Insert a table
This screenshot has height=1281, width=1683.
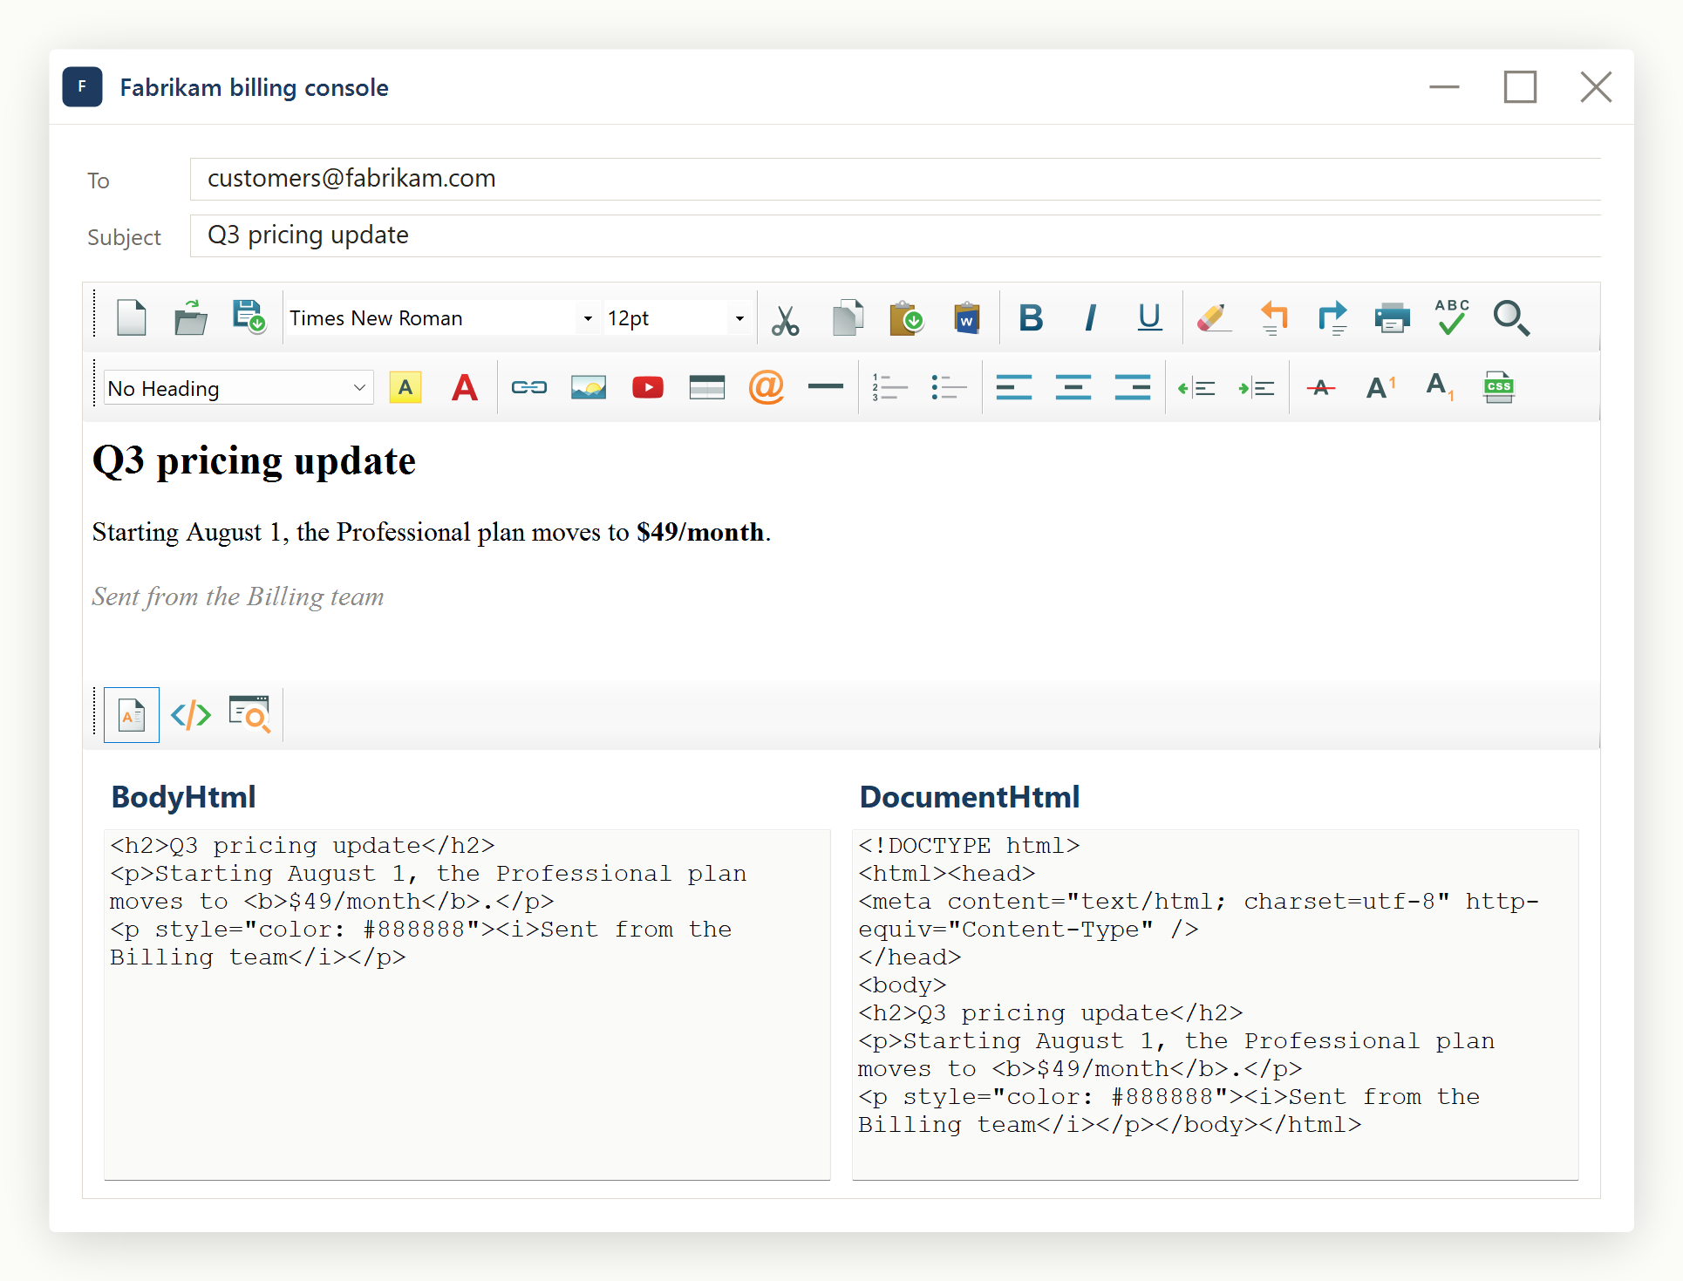point(707,388)
